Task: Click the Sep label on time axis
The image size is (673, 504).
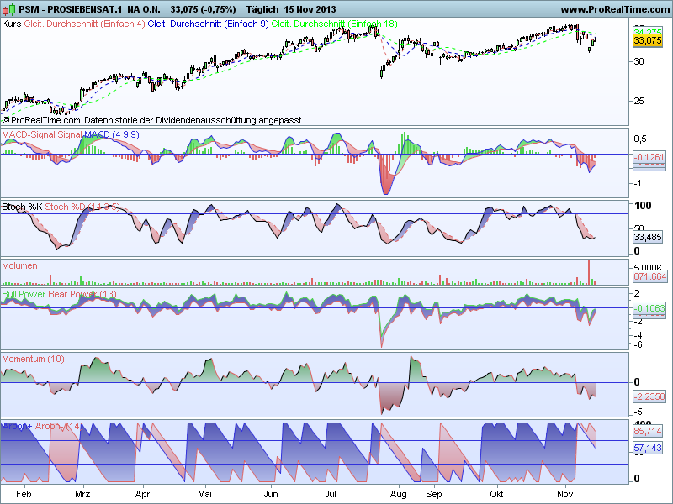Action: (434, 494)
